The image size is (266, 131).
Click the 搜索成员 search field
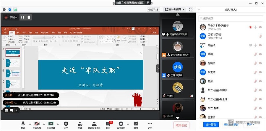pyautogui.click(x=231, y=18)
